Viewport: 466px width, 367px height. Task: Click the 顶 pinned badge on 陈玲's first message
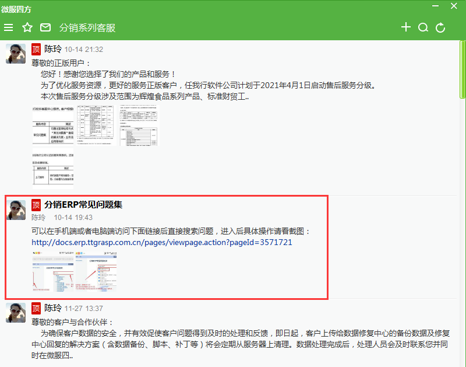pyautogui.click(x=36, y=49)
